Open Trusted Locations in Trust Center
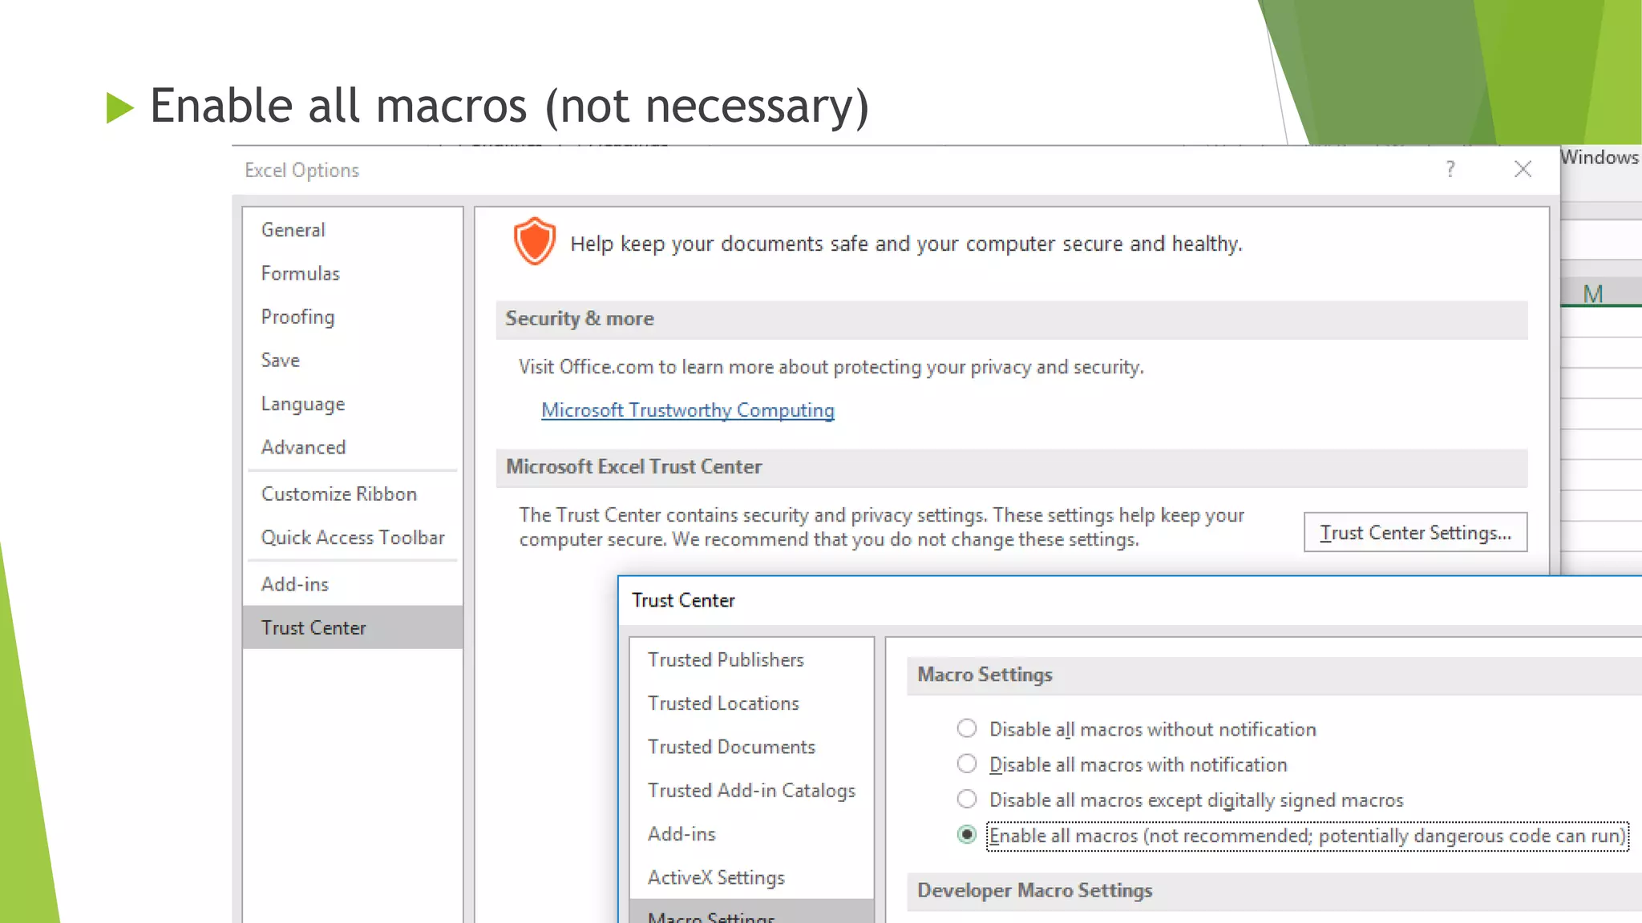1642x923 pixels. coord(751,703)
